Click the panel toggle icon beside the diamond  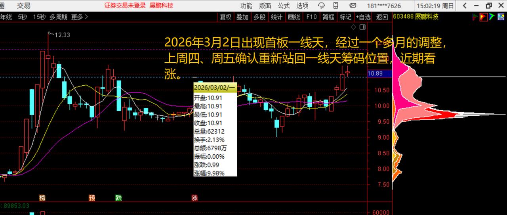[x=362, y=27]
